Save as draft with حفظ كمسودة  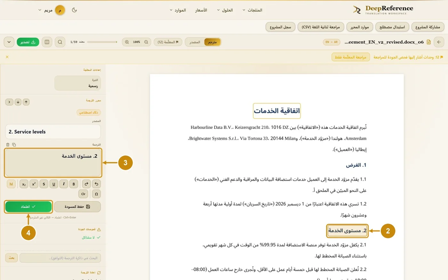click(x=77, y=207)
